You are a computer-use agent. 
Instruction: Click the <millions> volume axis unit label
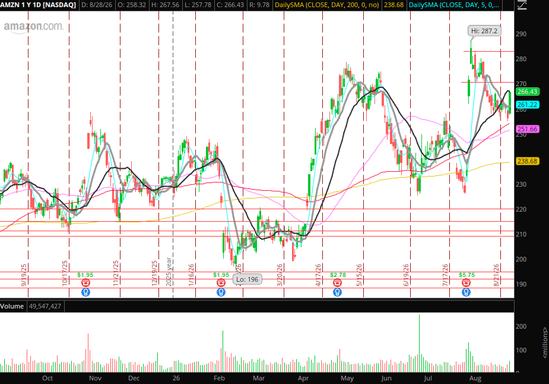545,342
